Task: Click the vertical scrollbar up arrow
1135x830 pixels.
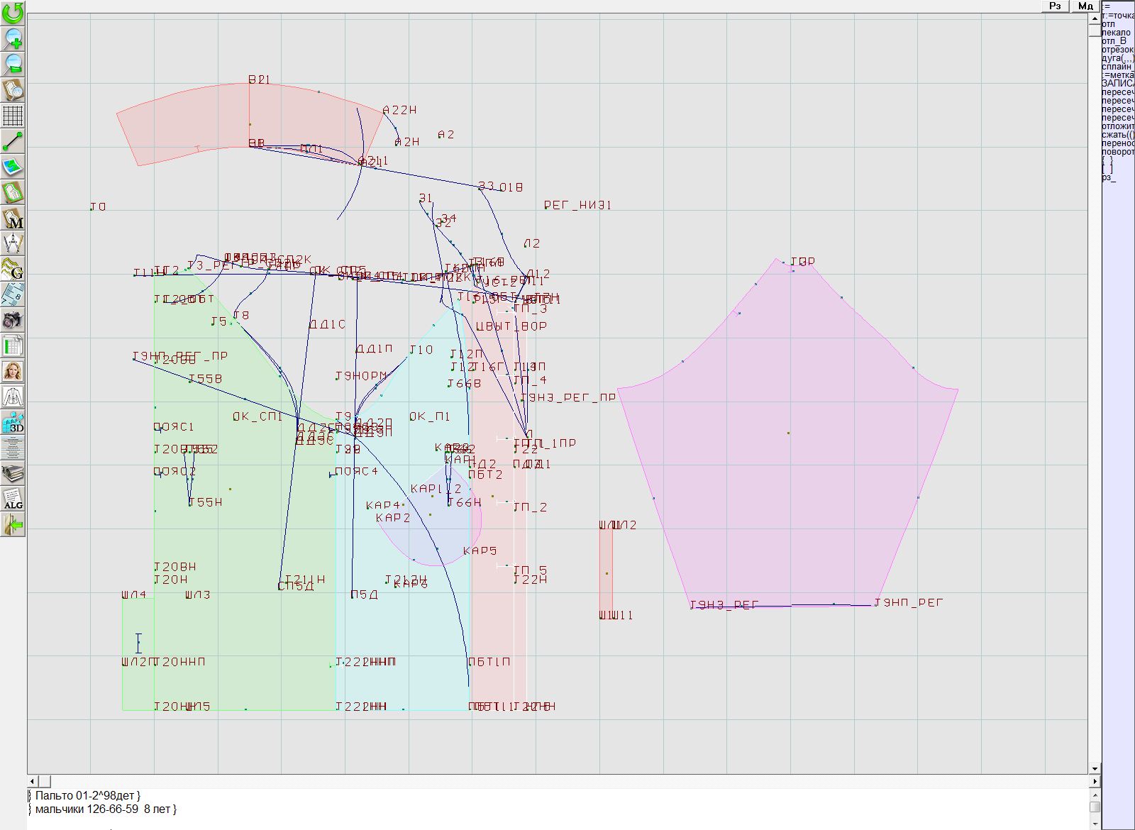Action: (x=1095, y=18)
